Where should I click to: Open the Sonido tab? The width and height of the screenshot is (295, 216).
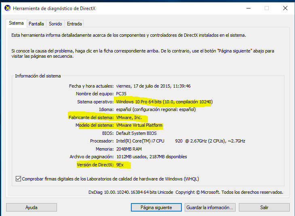[x=55, y=24]
